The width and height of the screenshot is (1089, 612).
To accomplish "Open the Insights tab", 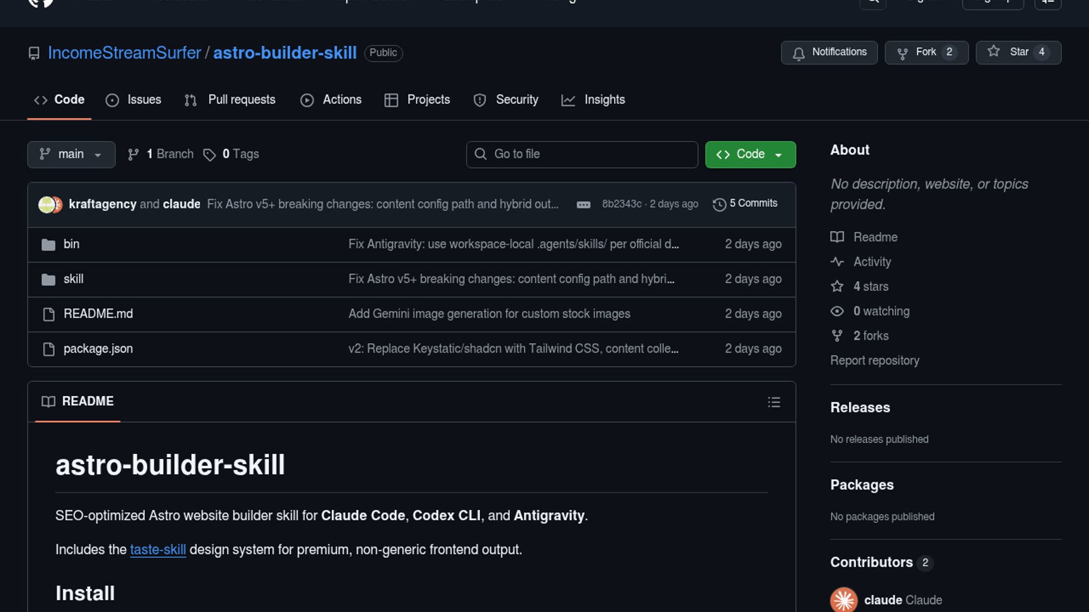I will coord(593,100).
